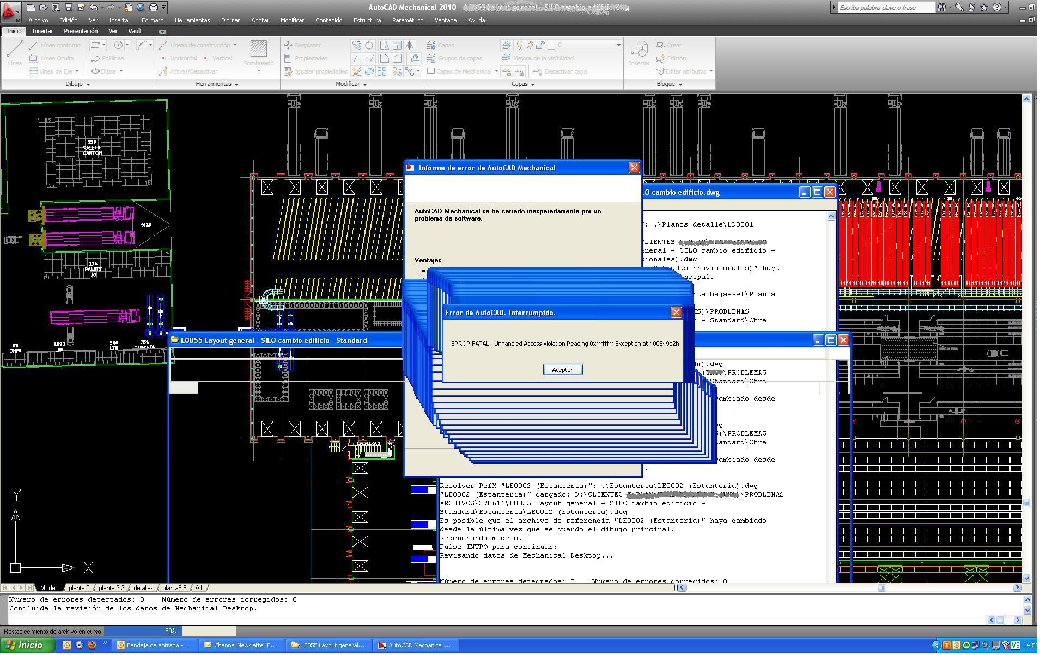This screenshot has width=1040, height=655.
Task: Expand the Herramientas panel
Action: coord(217,84)
